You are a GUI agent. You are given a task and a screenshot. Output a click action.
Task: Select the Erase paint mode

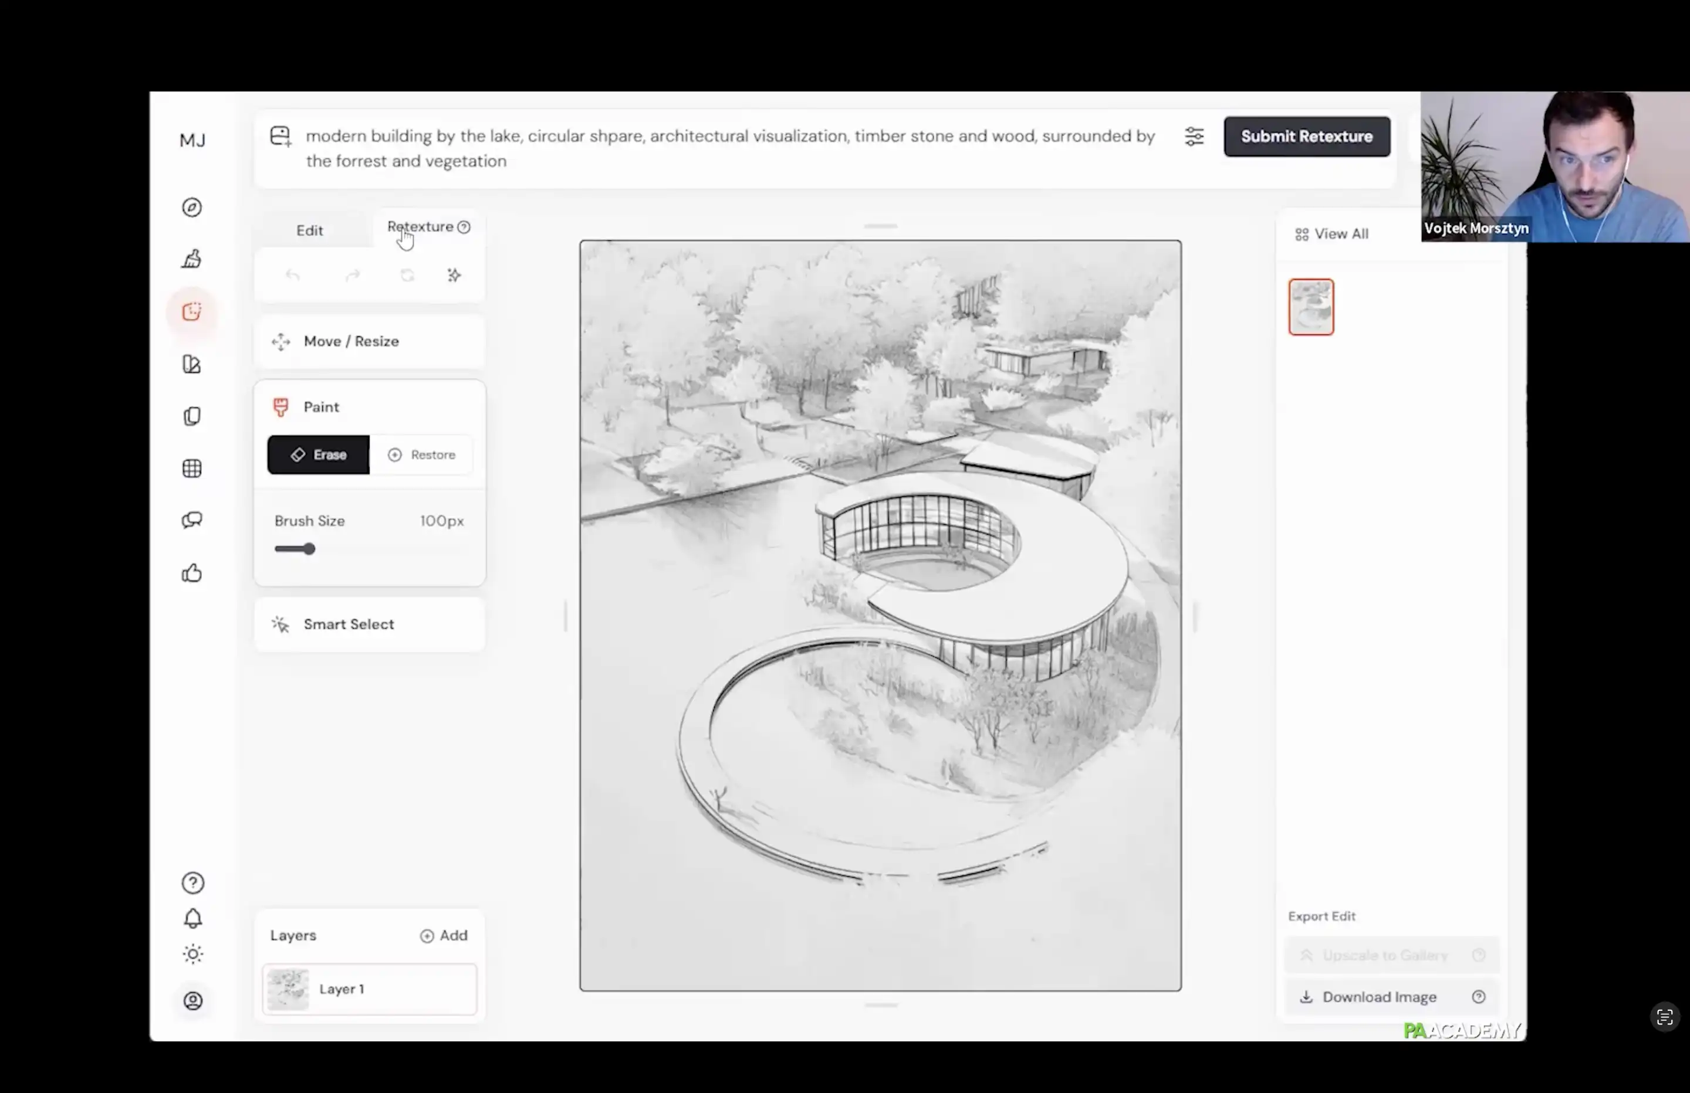318,455
